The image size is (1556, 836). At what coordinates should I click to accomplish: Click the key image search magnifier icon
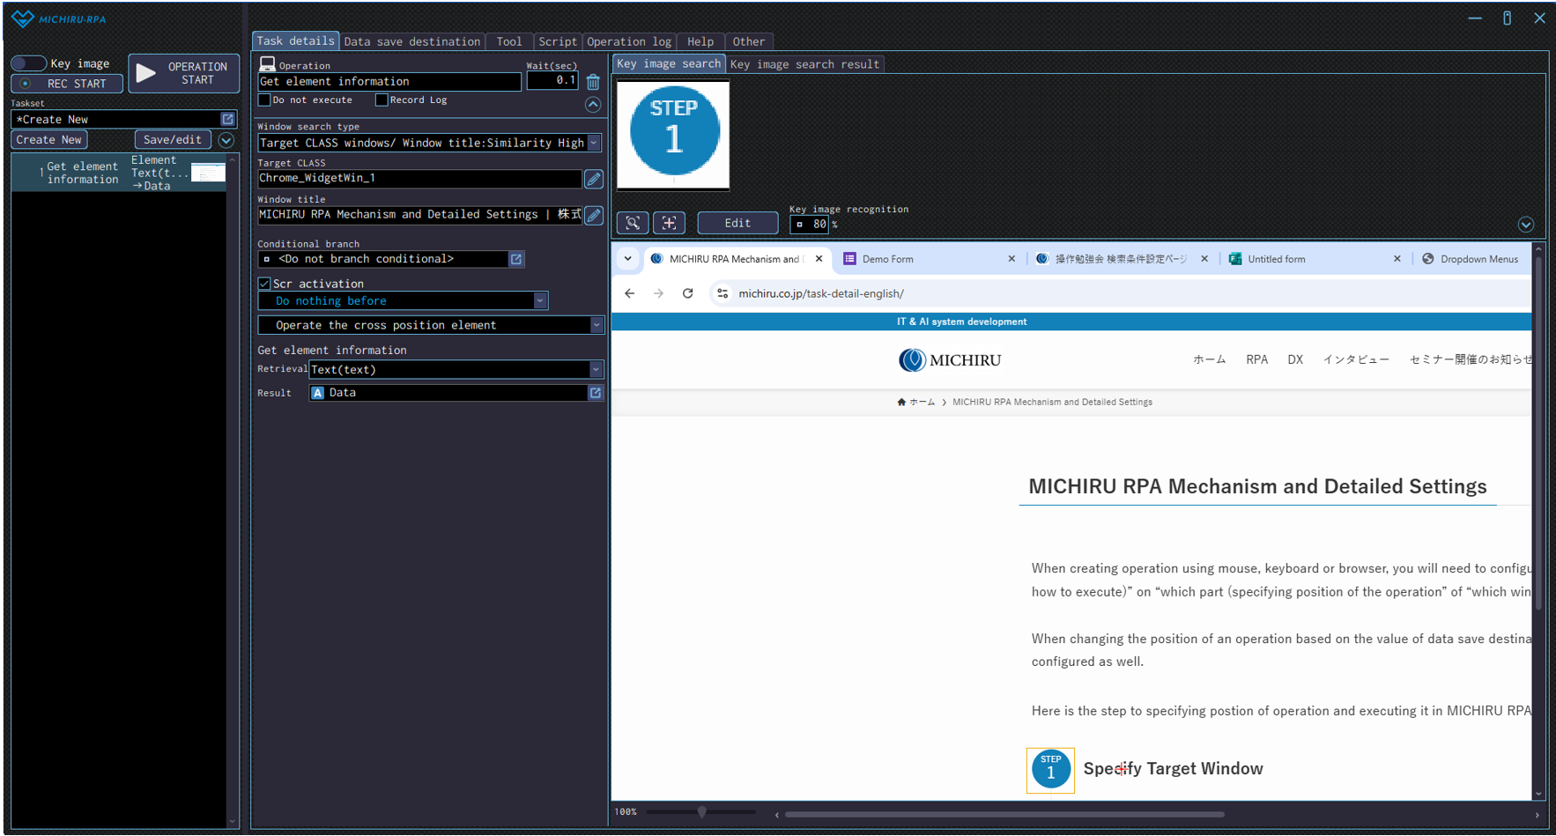point(633,223)
